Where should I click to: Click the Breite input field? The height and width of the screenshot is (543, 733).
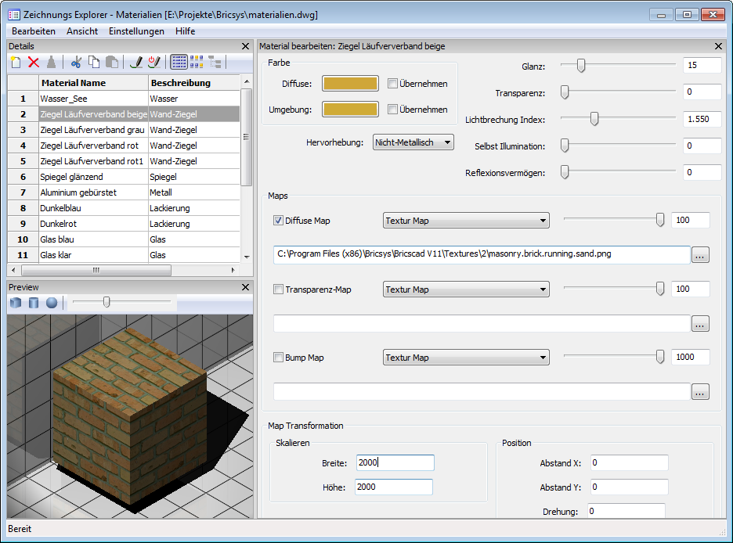(x=395, y=462)
